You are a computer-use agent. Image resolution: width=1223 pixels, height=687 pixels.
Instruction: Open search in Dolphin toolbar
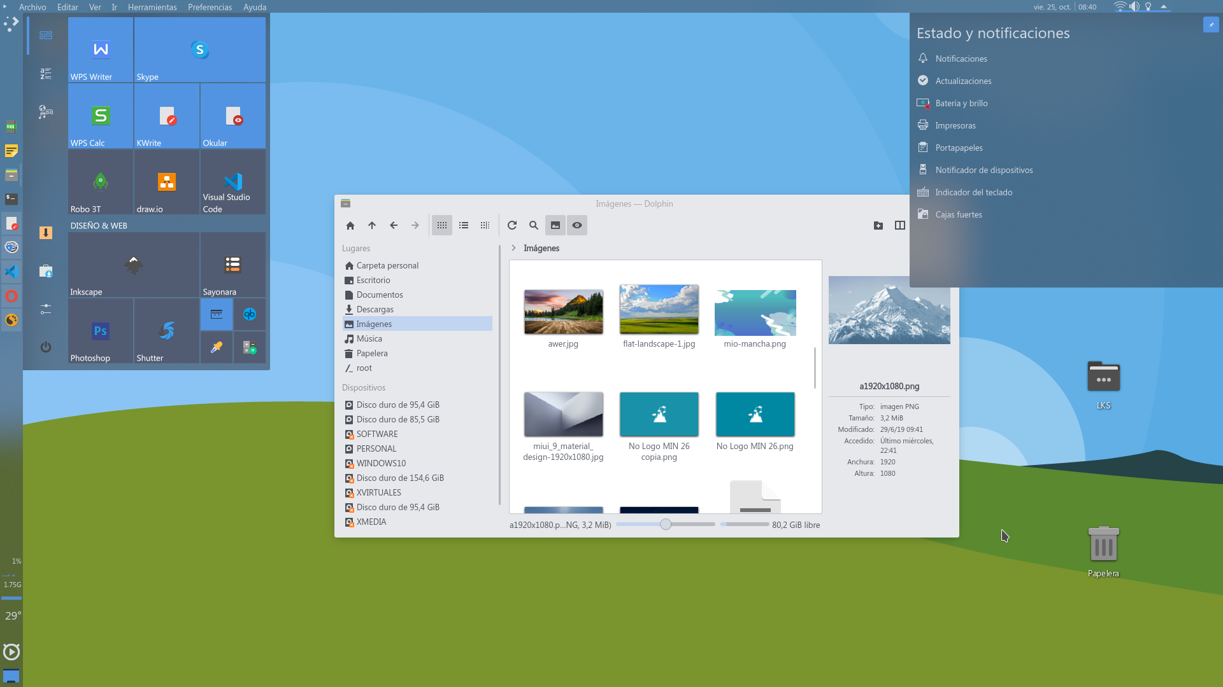(x=534, y=225)
